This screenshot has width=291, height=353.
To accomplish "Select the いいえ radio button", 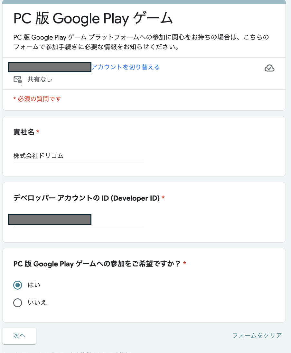I will (18, 303).
